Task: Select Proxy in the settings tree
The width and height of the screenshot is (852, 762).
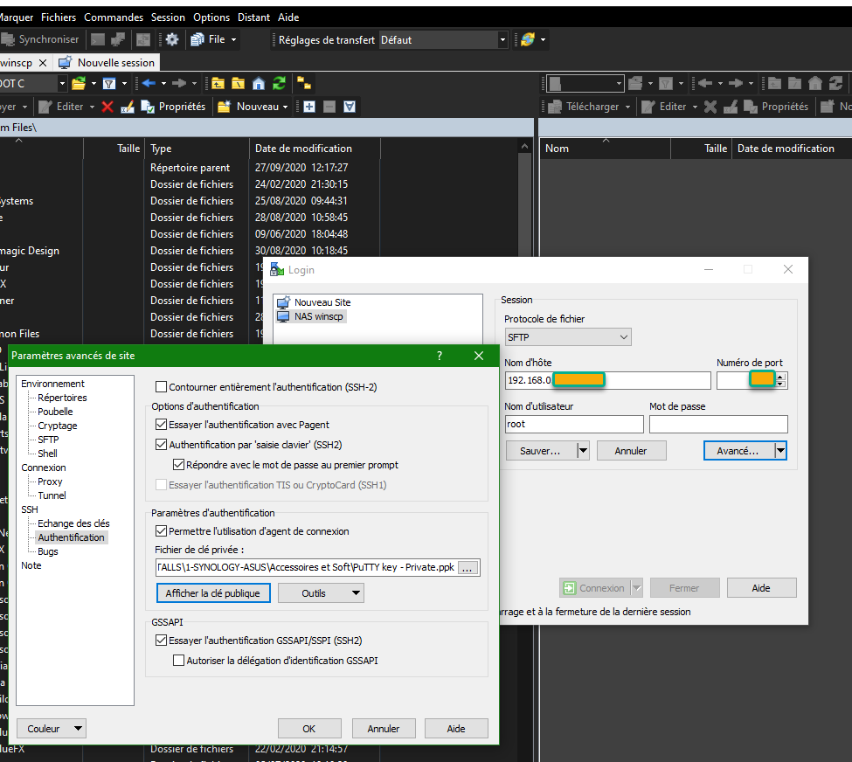Action: (50, 481)
